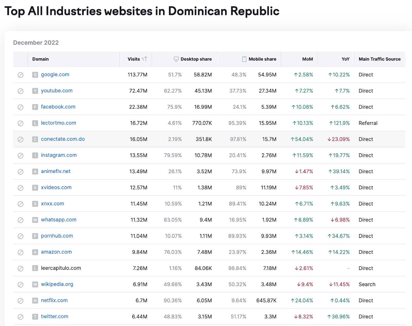Click google.com's 113.77M visits value
412x326 pixels.
[138, 75]
